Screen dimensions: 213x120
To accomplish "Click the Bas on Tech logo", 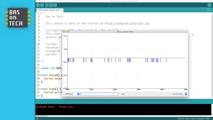I will 18,18.
